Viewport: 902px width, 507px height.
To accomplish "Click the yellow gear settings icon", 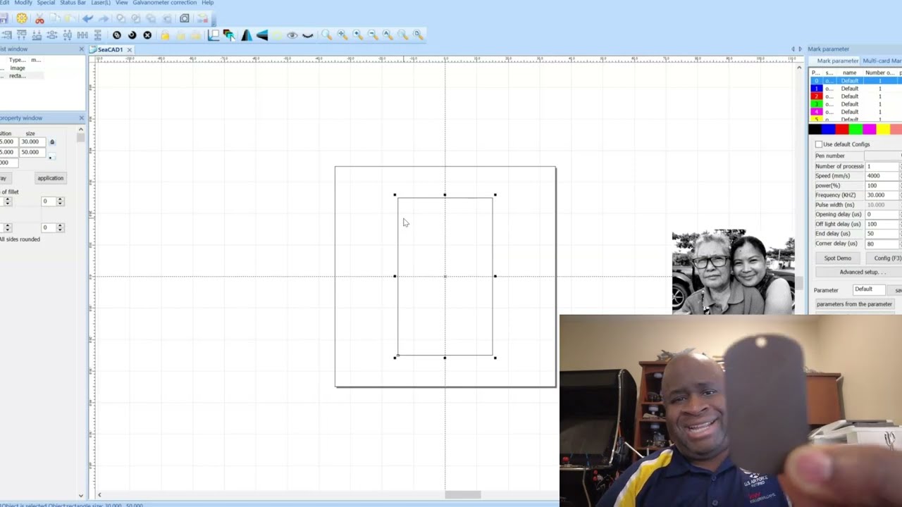I will tap(22, 19).
